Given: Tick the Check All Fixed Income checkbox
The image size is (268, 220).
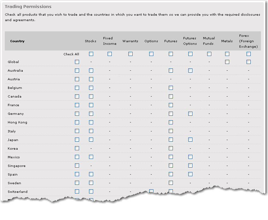Looking at the screenshot, I should [x=110, y=54].
